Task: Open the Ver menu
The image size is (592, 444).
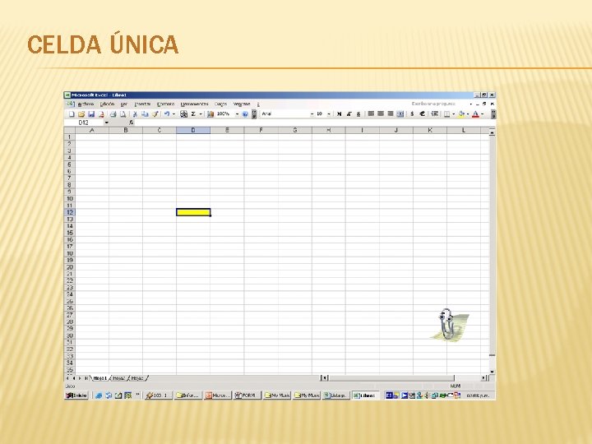Action: tap(124, 104)
